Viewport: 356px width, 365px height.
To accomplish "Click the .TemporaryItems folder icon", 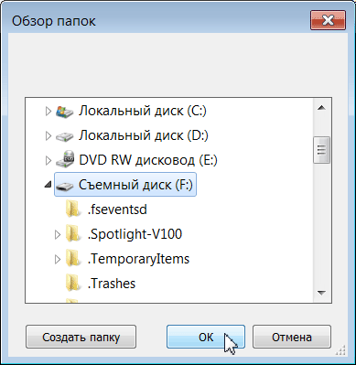I will tap(73, 259).
